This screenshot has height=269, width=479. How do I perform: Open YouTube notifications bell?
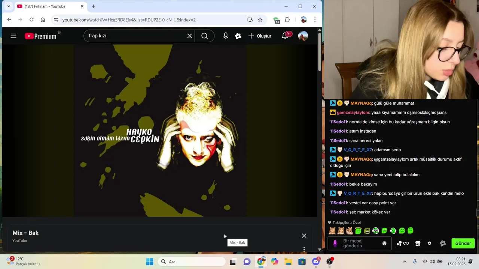point(285,36)
